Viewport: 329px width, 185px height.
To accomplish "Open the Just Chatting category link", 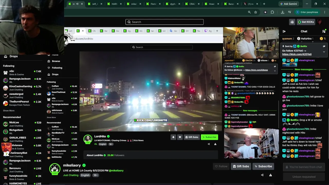I will pyautogui.click(x=71, y=175).
